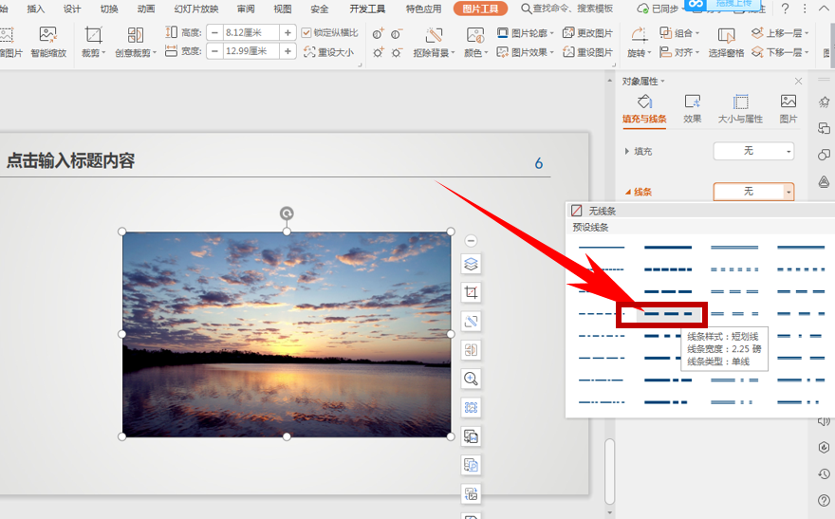Expand the Fill (填充) section triangle

click(627, 151)
